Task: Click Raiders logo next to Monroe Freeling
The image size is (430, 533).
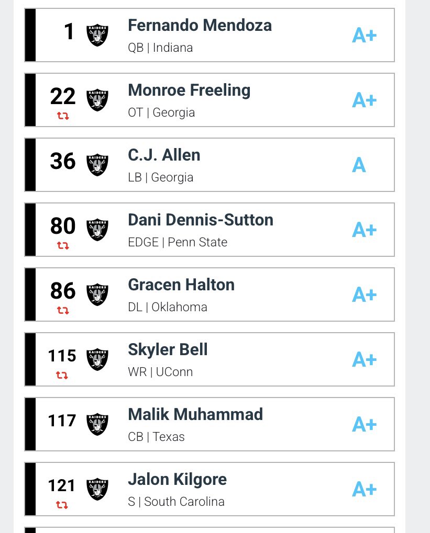Action: [97, 100]
